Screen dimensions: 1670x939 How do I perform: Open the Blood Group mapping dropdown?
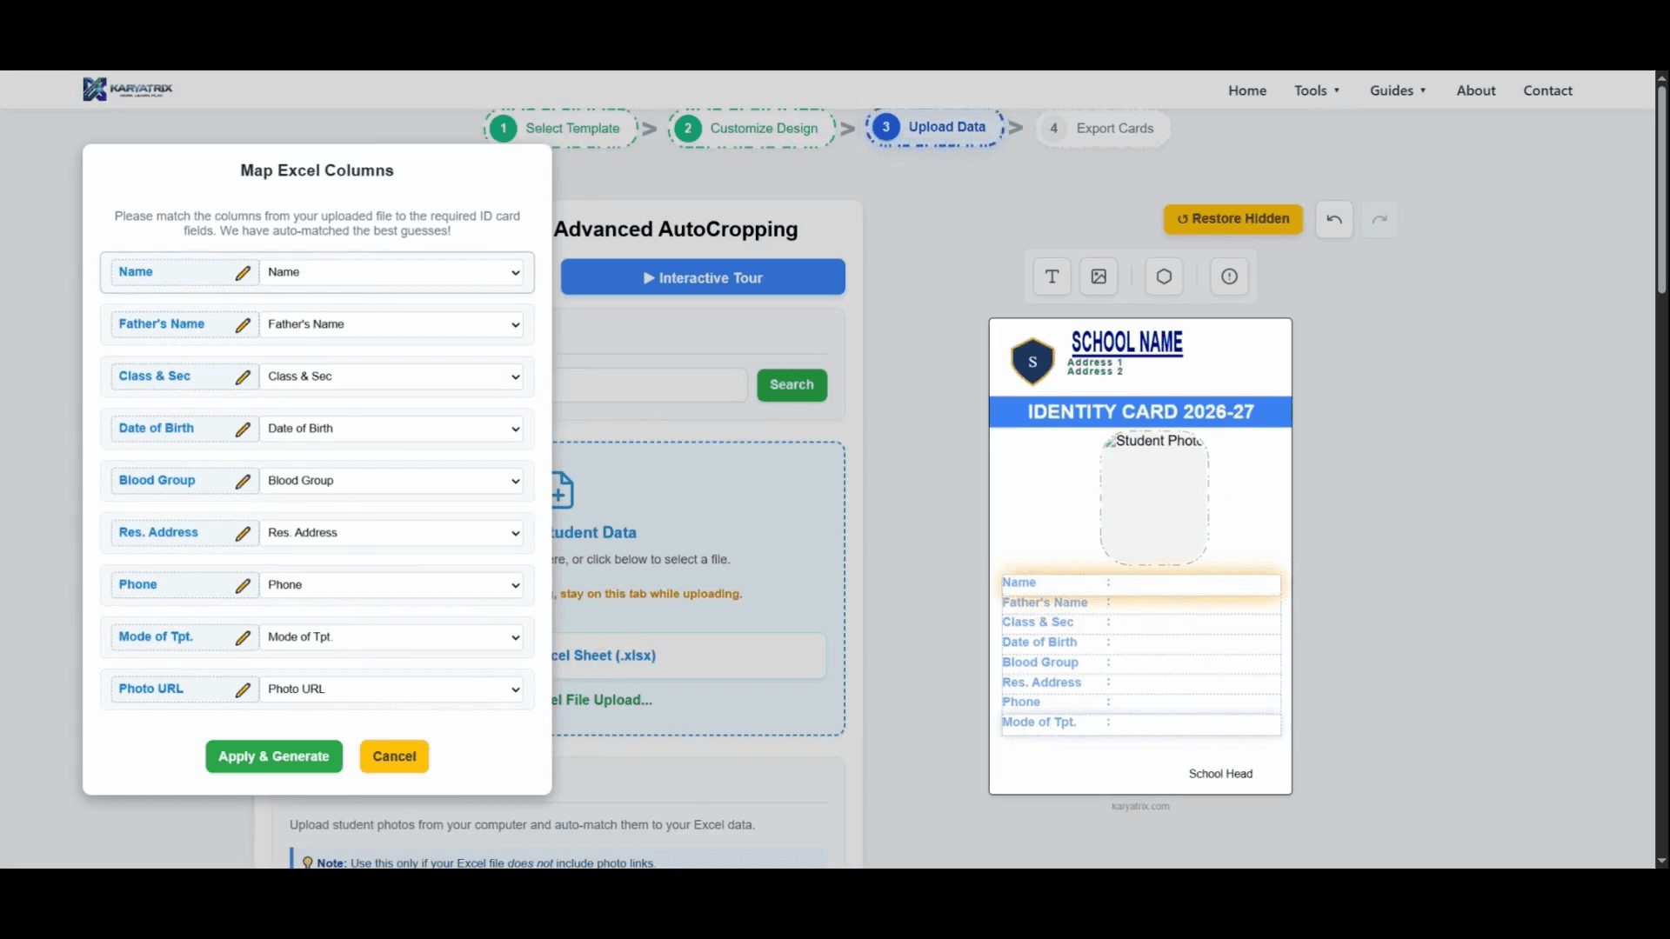(391, 481)
